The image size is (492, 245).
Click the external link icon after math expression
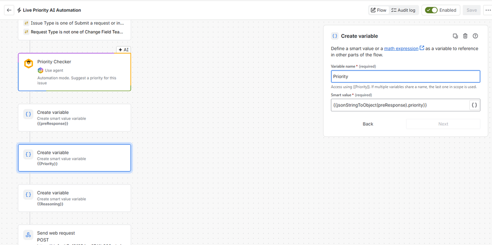[422, 48]
